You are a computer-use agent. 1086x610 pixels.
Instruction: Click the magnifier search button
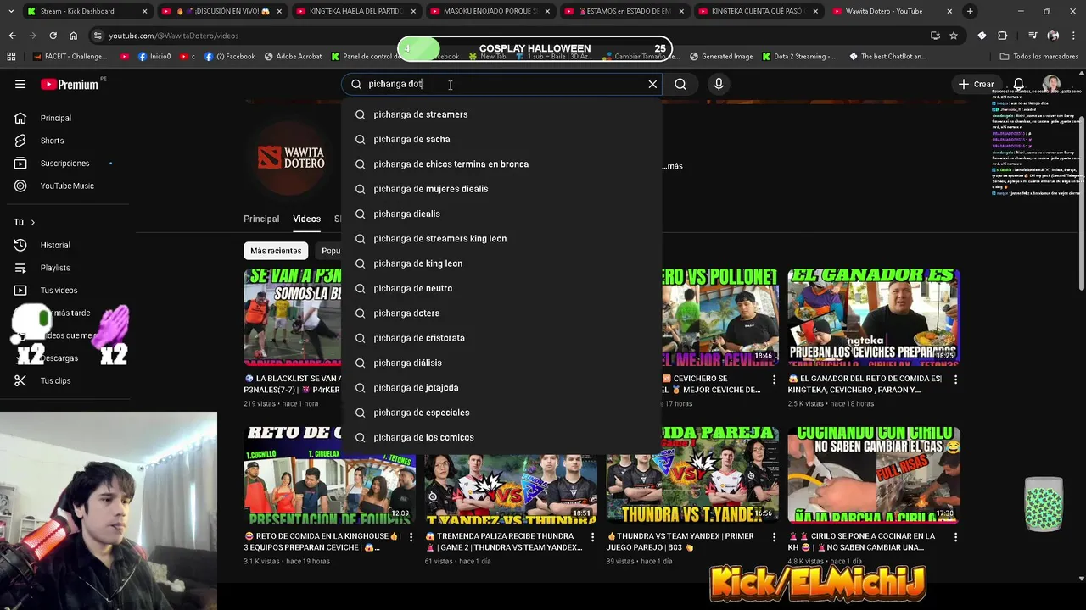[680, 84]
